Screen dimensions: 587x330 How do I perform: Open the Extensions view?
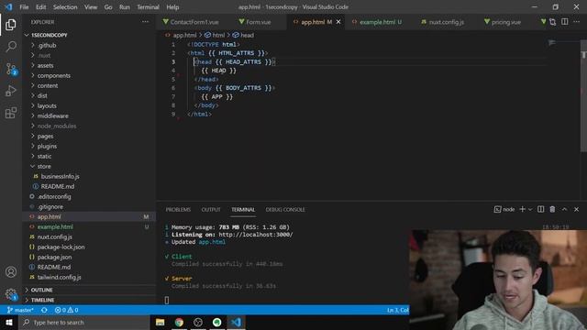pyautogui.click(x=10, y=112)
